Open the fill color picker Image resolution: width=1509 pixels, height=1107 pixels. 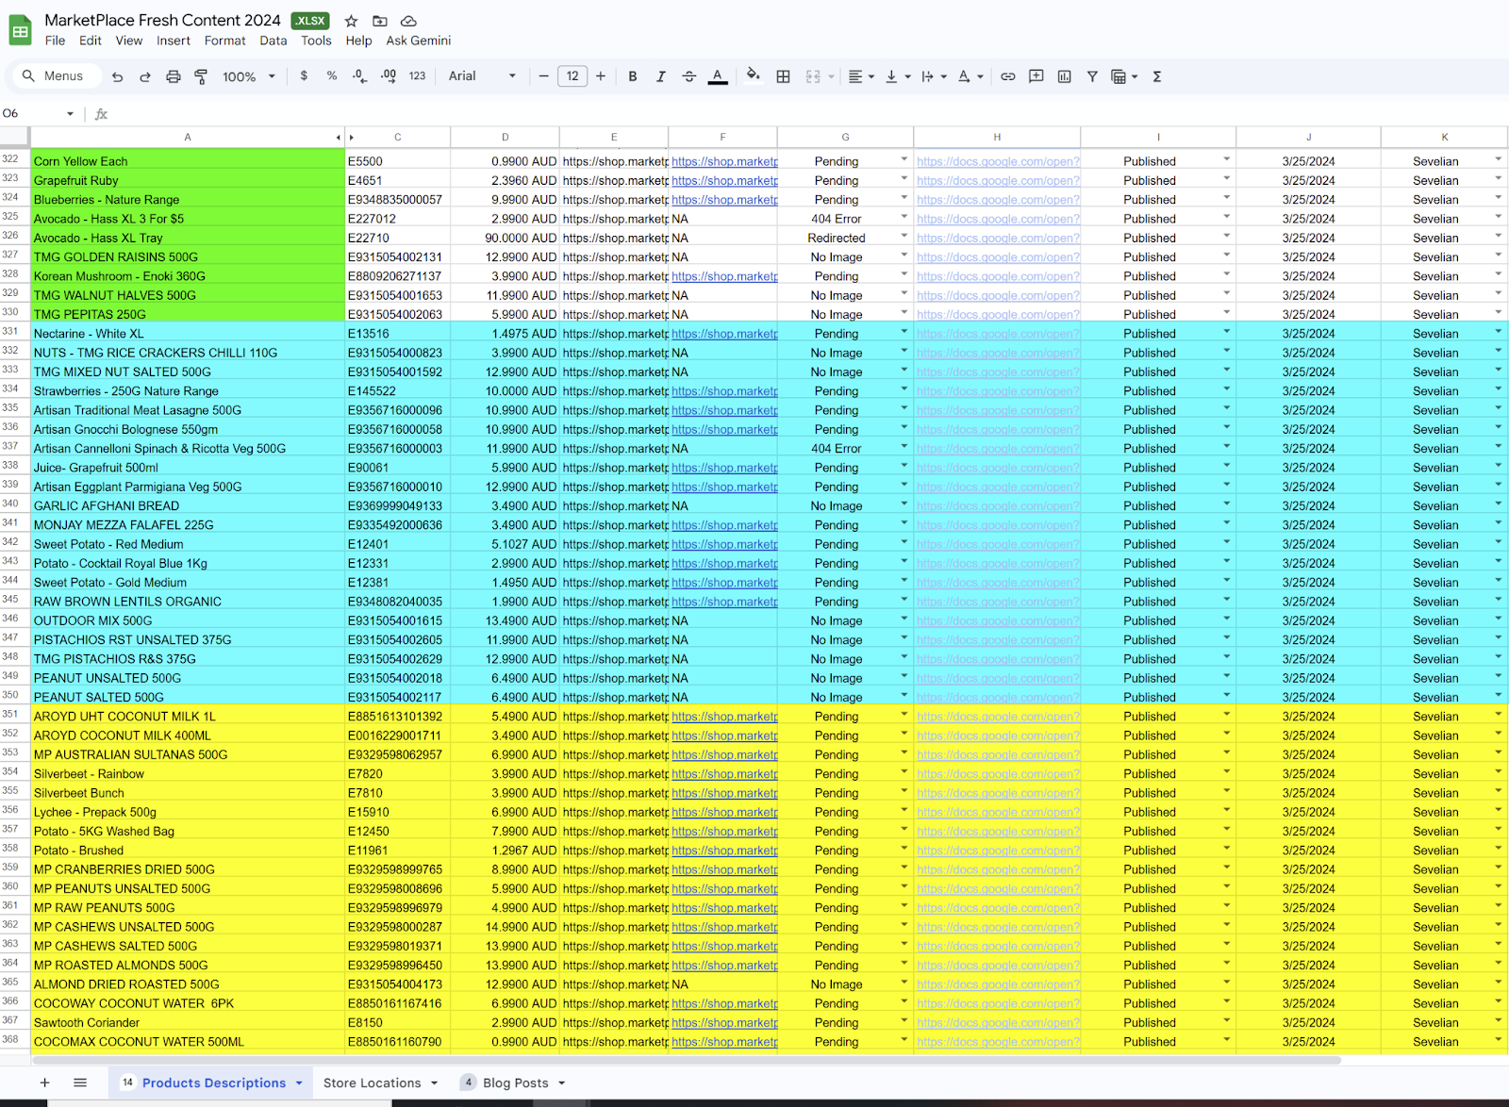[x=753, y=75]
